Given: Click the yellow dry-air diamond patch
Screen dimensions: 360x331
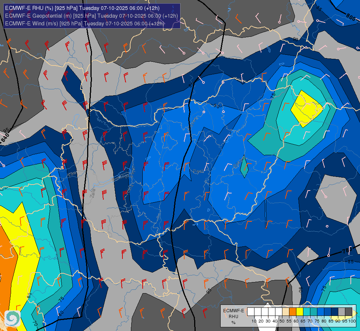Looking at the screenshot, I should [307, 109].
